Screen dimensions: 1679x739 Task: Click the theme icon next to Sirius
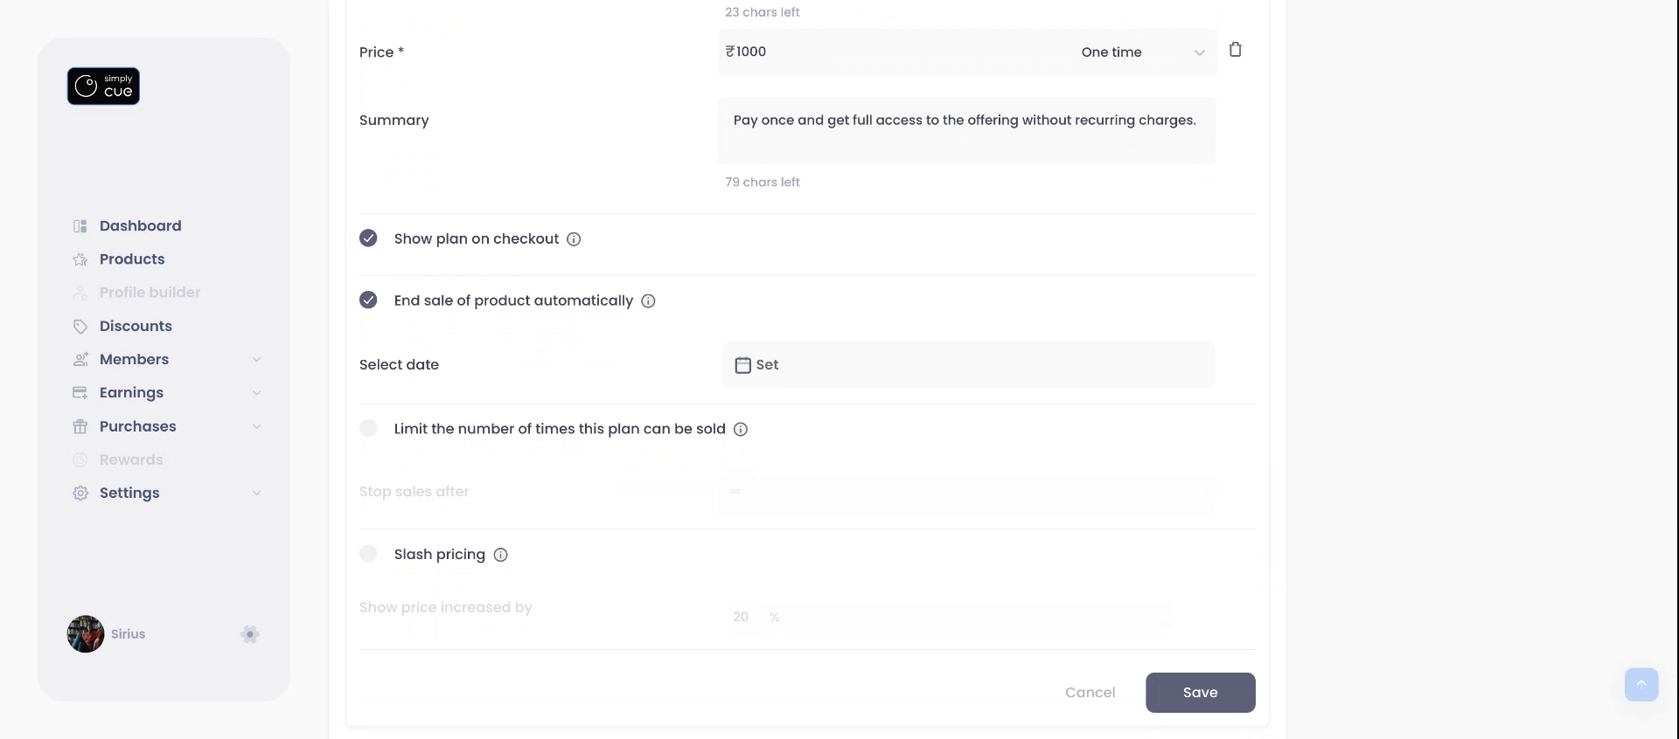(x=250, y=634)
